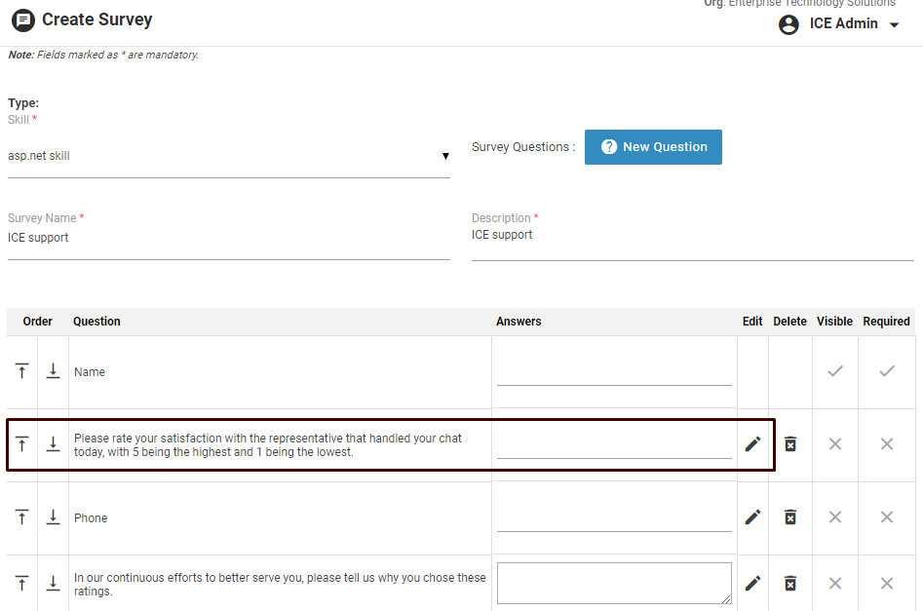Delete the satisfaction rating question

tap(790, 444)
